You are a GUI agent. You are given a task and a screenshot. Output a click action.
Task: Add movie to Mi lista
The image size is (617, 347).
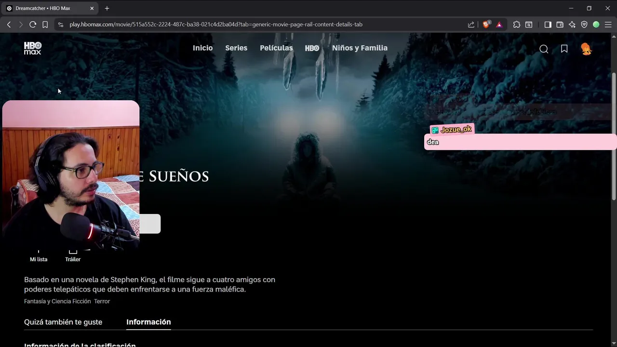coord(39,255)
